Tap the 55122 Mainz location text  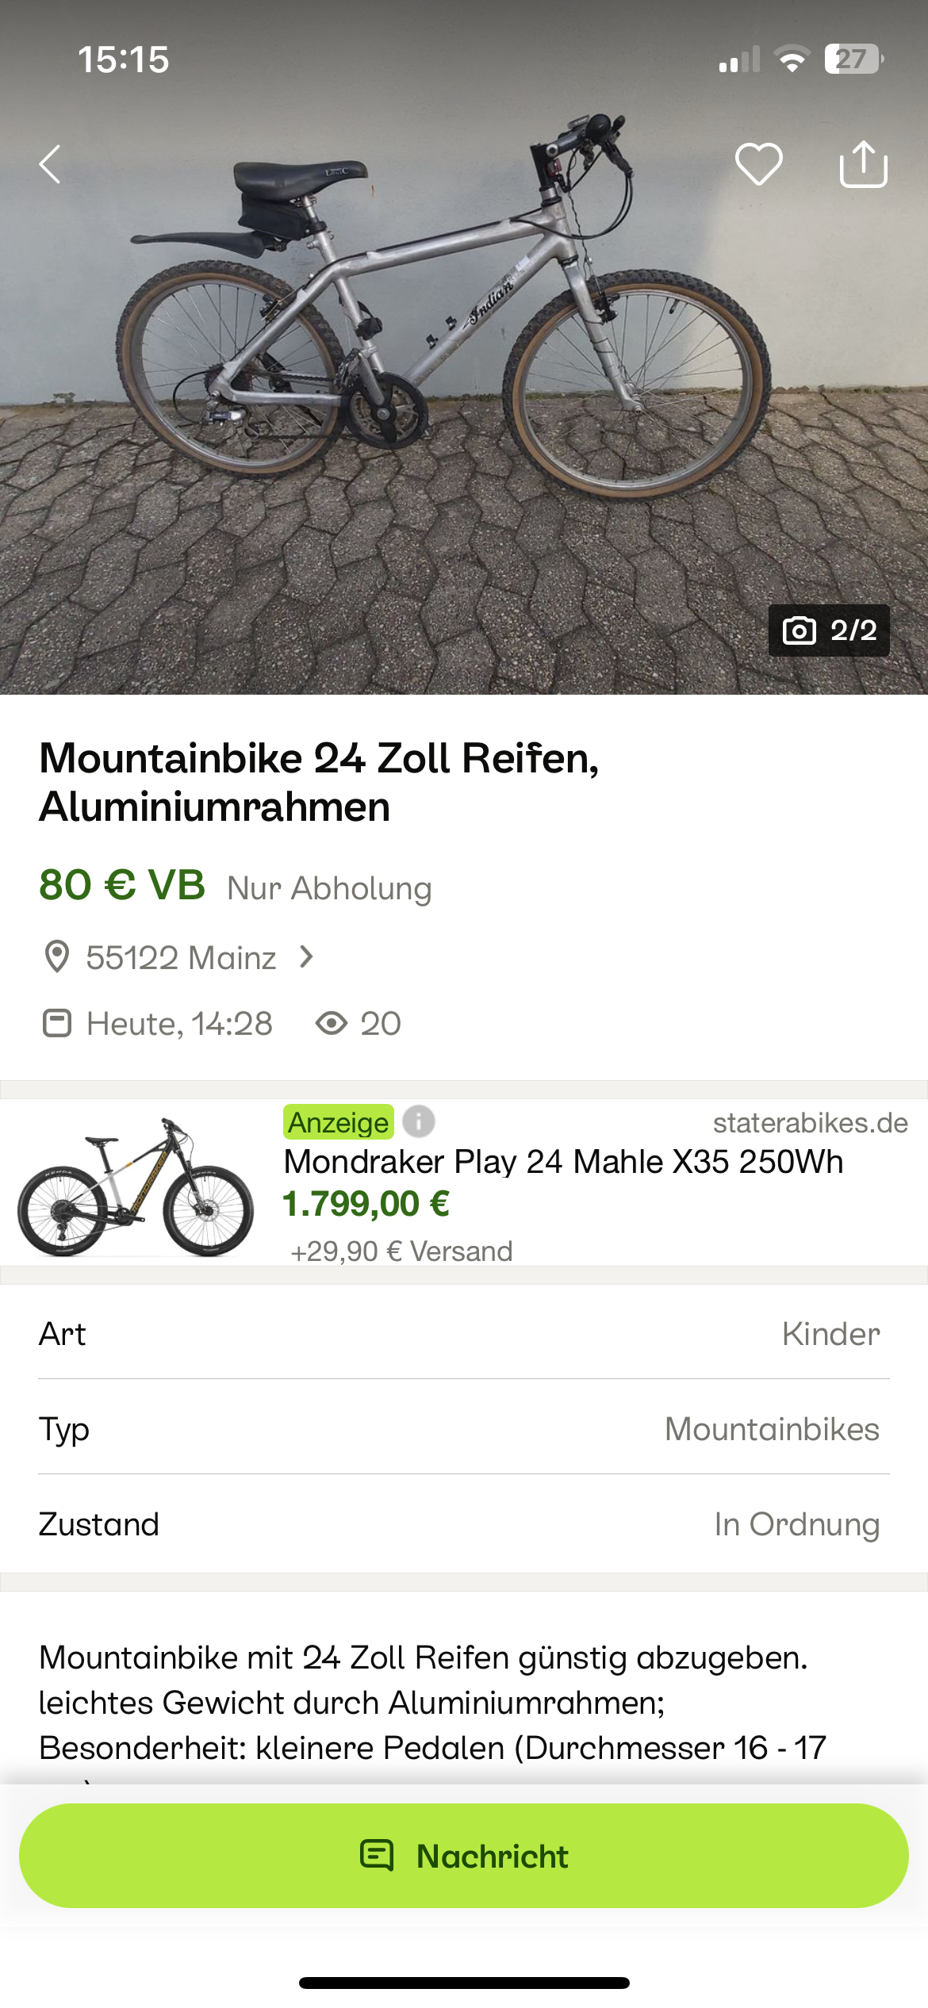click(x=181, y=958)
